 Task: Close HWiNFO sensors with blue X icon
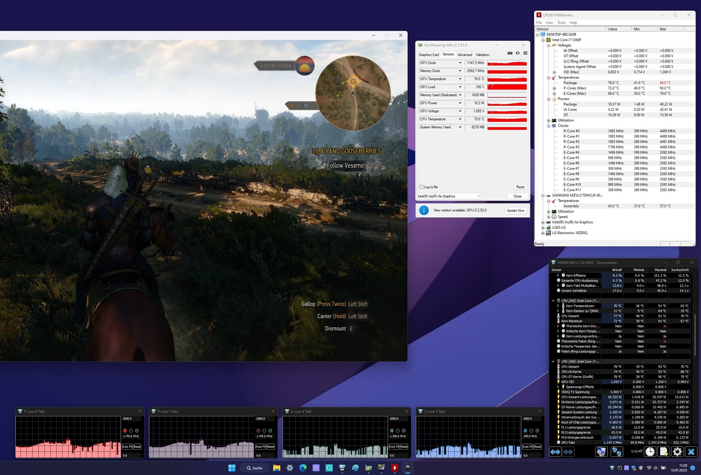tap(691, 452)
